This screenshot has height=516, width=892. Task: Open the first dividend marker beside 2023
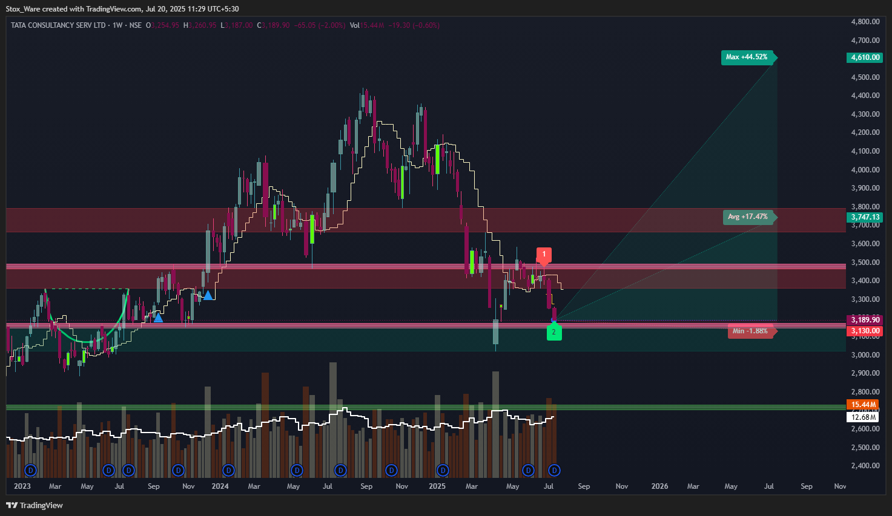[x=30, y=470]
